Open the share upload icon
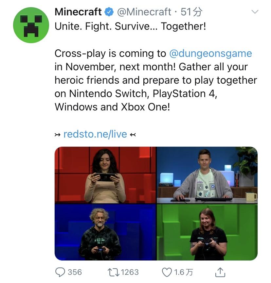This screenshot has width=271, height=283. point(220,272)
